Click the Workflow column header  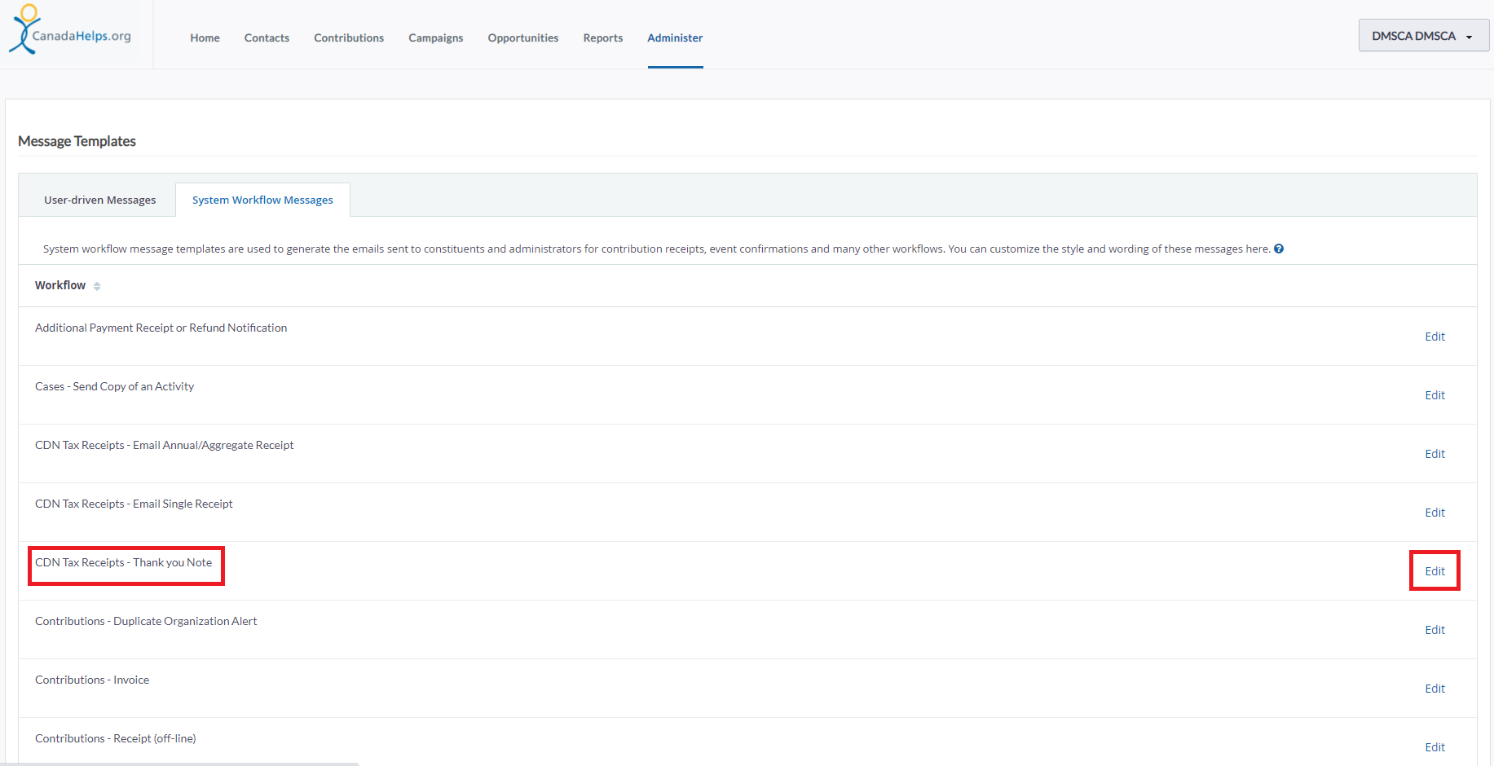pos(60,285)
